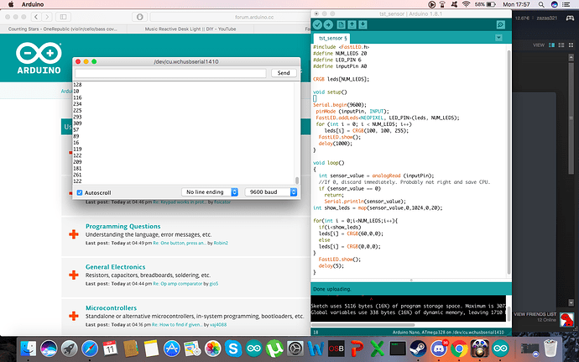Open OBS from the dock
579x362 pixels.
(x=336, y=349)
